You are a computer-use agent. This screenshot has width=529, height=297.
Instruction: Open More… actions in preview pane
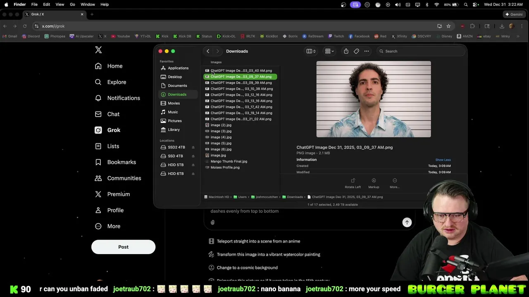pos(395,183)
